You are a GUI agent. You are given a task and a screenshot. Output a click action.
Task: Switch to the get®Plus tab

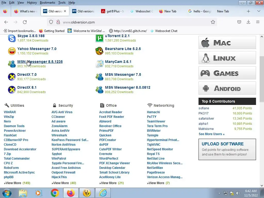click(113, 11)
